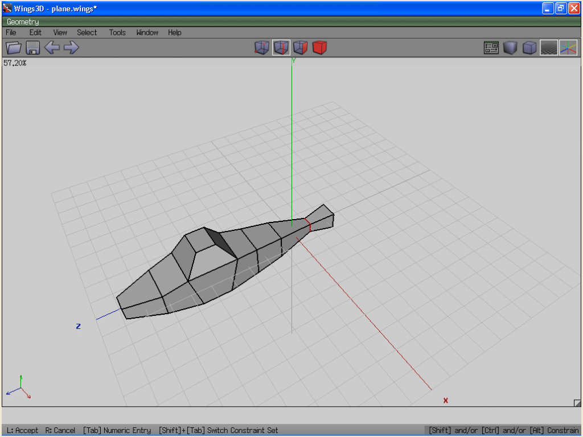This screenshot has height=437, width=583.
Task: Click the Redo right arrow icon
Action: (x=71, y=48)
